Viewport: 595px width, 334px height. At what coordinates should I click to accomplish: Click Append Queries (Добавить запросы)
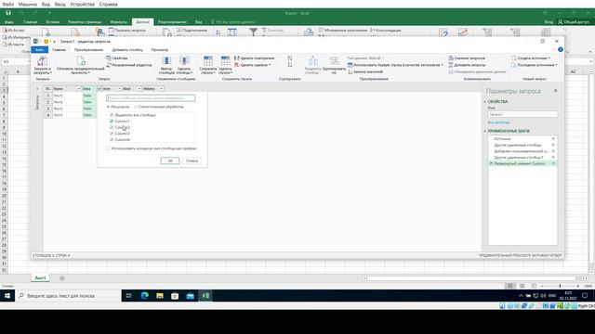point(467,65)
